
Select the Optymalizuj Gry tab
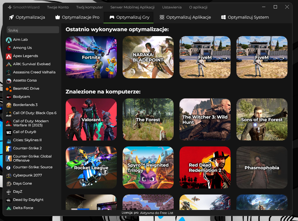click(x=128, y=17)
